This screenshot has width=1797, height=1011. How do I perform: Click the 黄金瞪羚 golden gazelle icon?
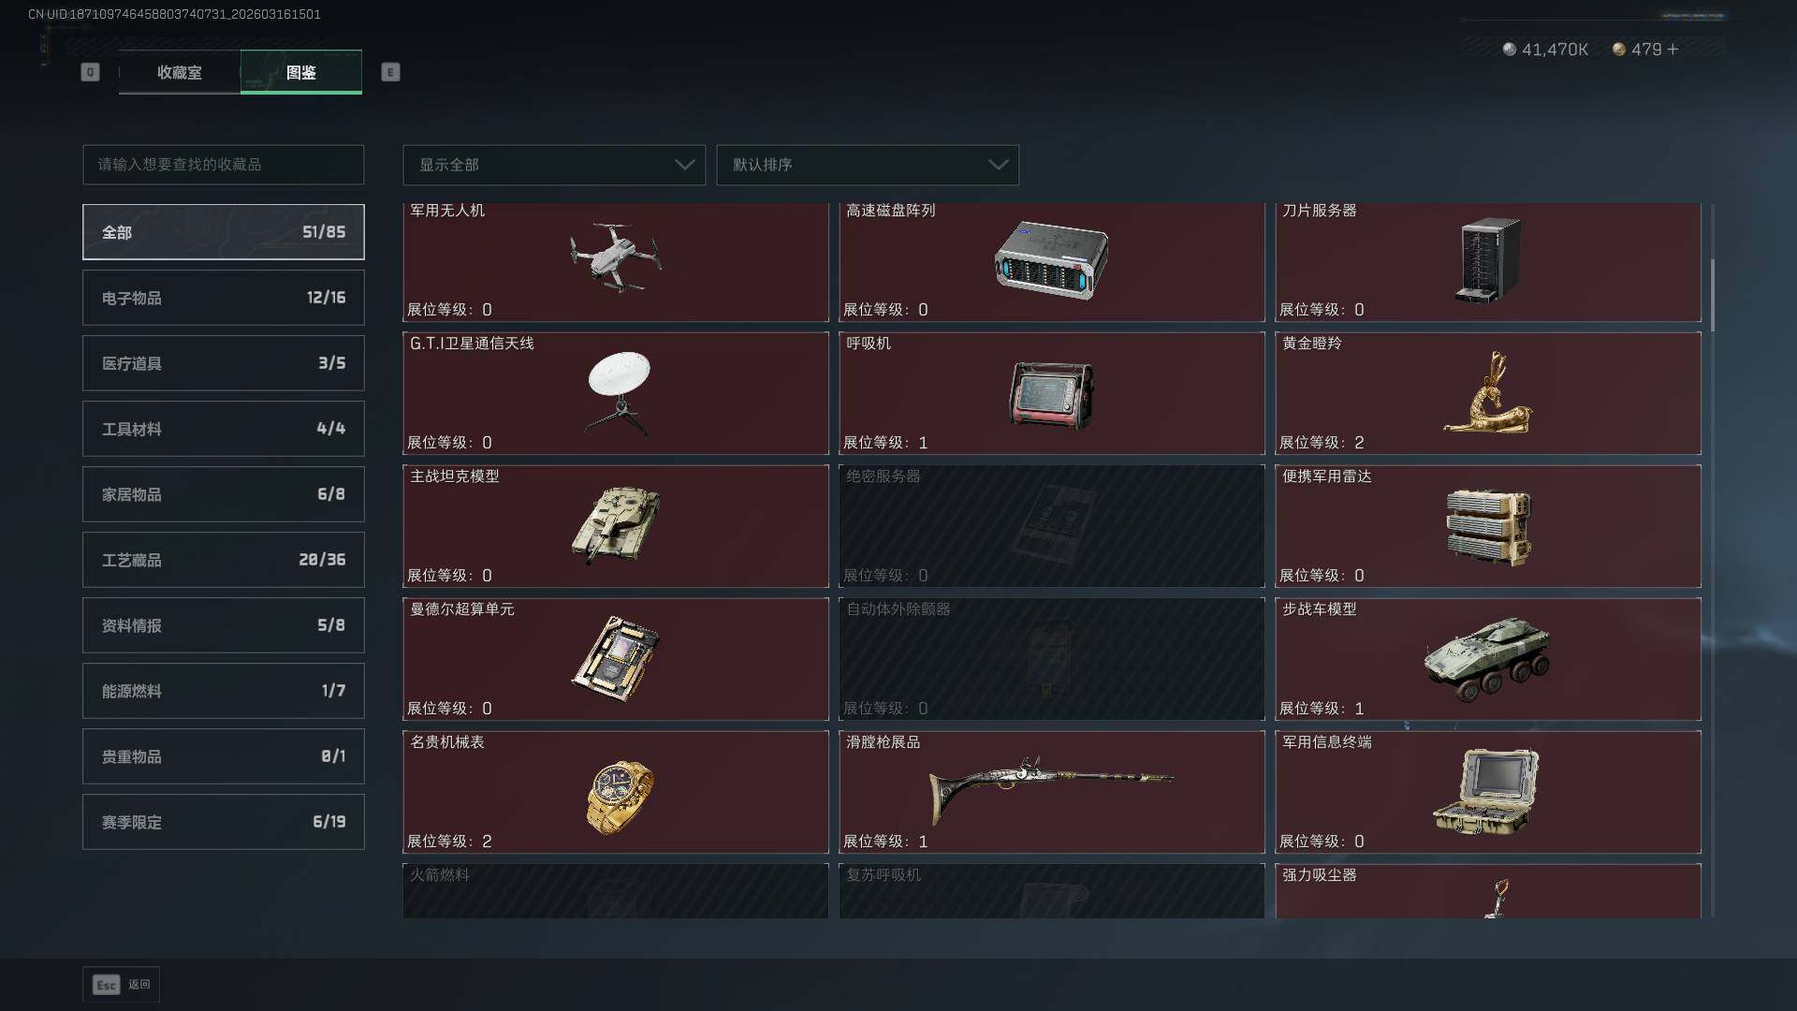(x=1488, y=392)
